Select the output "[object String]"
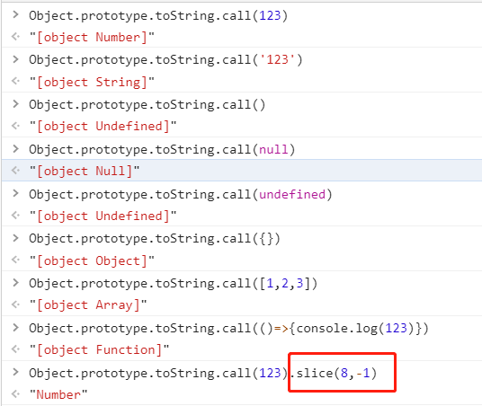This screenshot has height=406, width=482. (92, 83)
